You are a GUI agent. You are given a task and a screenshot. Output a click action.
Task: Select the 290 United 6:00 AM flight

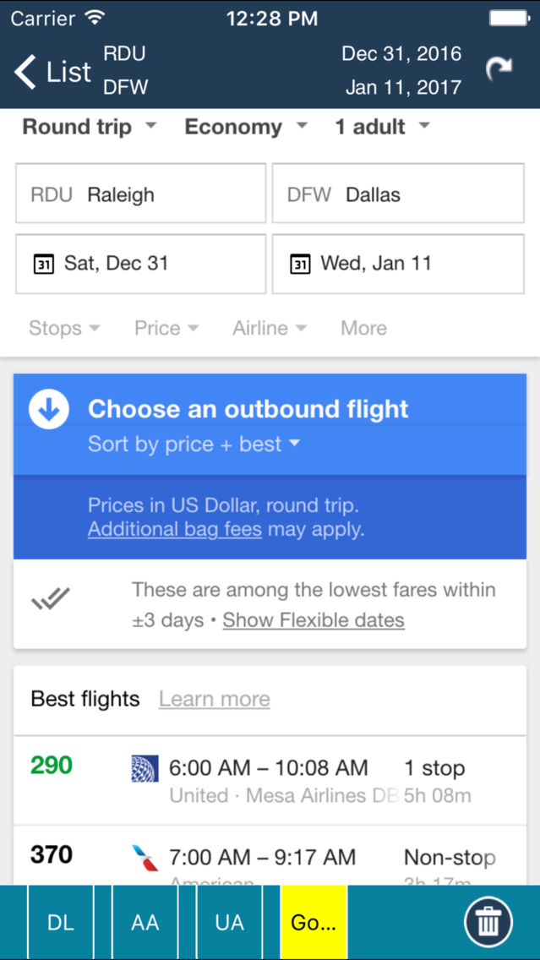pyautogui.click(x=269, y=779)
